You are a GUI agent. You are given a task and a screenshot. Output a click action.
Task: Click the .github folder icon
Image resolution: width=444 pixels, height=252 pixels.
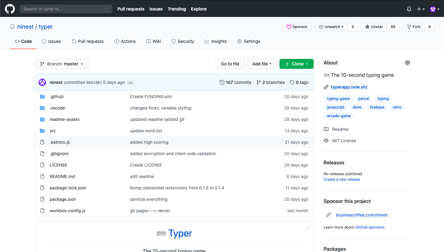pyautogui.click(x=42, y=97)
